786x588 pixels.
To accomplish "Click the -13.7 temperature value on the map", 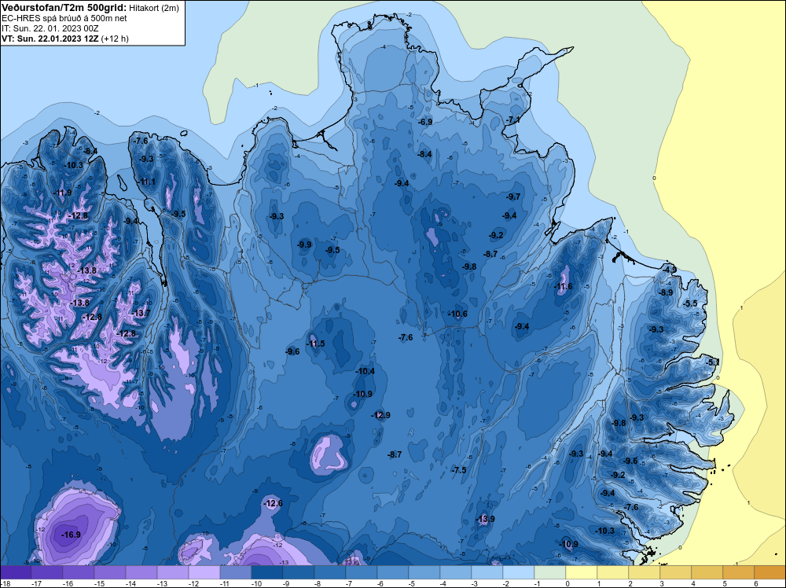I will tap(141, 313).
